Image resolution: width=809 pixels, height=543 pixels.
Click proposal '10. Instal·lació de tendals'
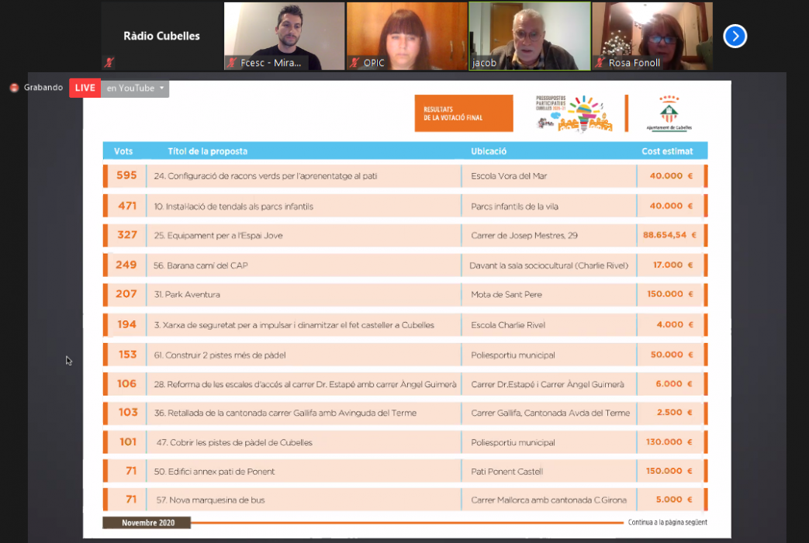point(233,206)
